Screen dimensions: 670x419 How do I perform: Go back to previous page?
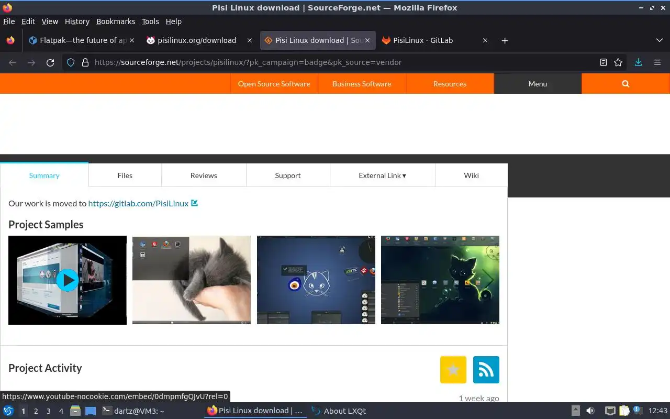(x=13, y=62)
